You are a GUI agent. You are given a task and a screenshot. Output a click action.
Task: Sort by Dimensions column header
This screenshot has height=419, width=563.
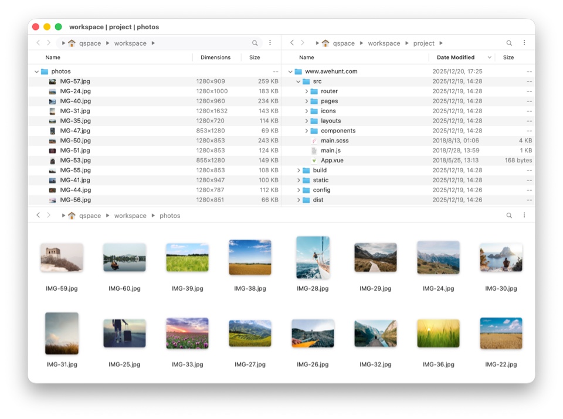[x=215, y=57]
